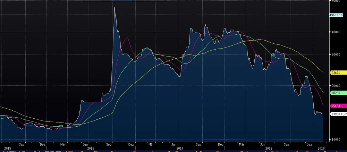Click the 10000 tick on the price axis

click(336, 140)
